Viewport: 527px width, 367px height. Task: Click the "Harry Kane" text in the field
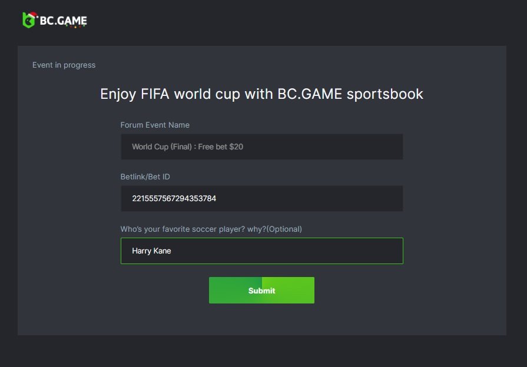151,251
